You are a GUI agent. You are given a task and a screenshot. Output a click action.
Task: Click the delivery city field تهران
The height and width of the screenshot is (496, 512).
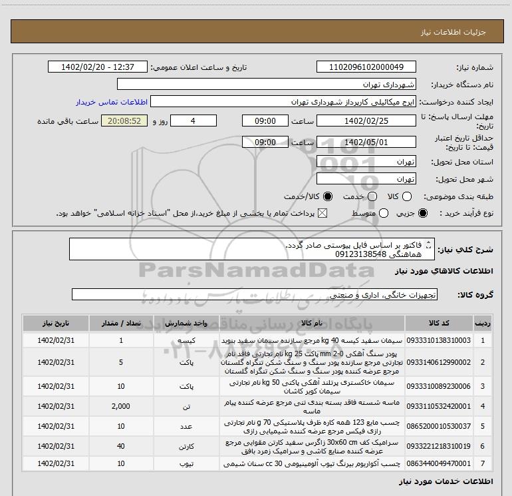[x=366, y=178]
